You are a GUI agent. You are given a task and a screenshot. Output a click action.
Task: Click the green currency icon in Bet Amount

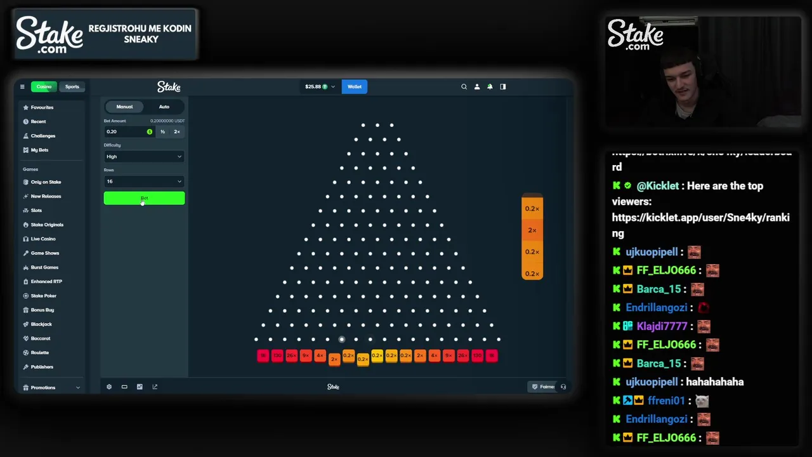coord(150,131)
